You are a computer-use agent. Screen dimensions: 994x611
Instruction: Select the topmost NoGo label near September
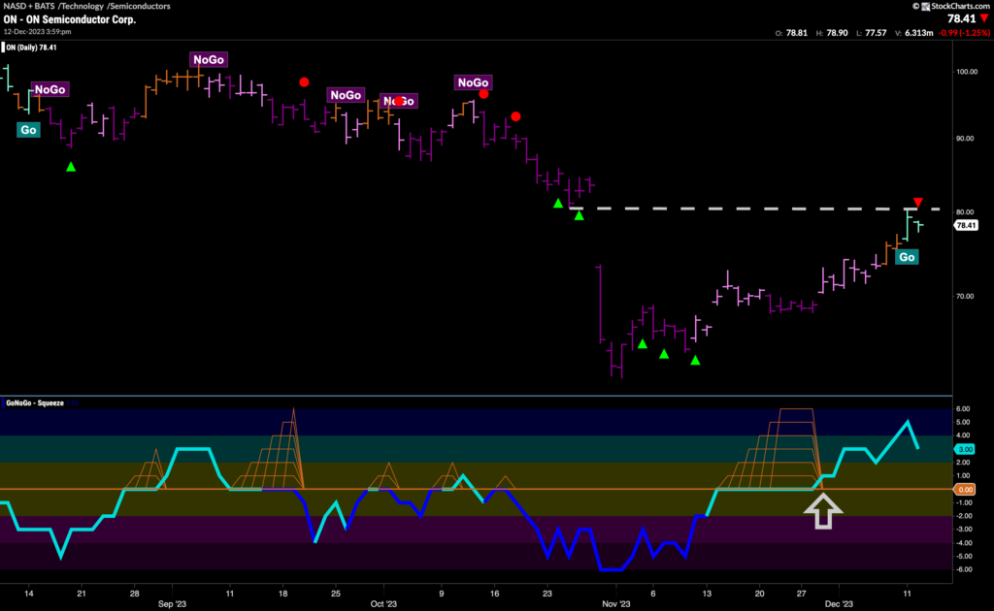(209, 60)
